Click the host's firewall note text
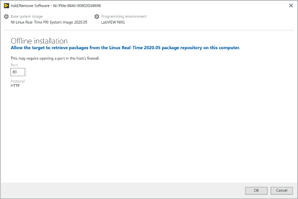 55,58
